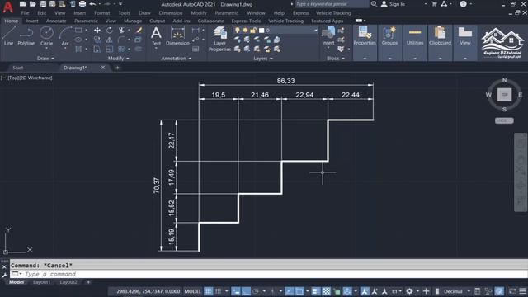528x297 pixels.
Task: Open the 1:1 annotation scale dropdown
Action: pyautogui.click(x=396, y=291)
